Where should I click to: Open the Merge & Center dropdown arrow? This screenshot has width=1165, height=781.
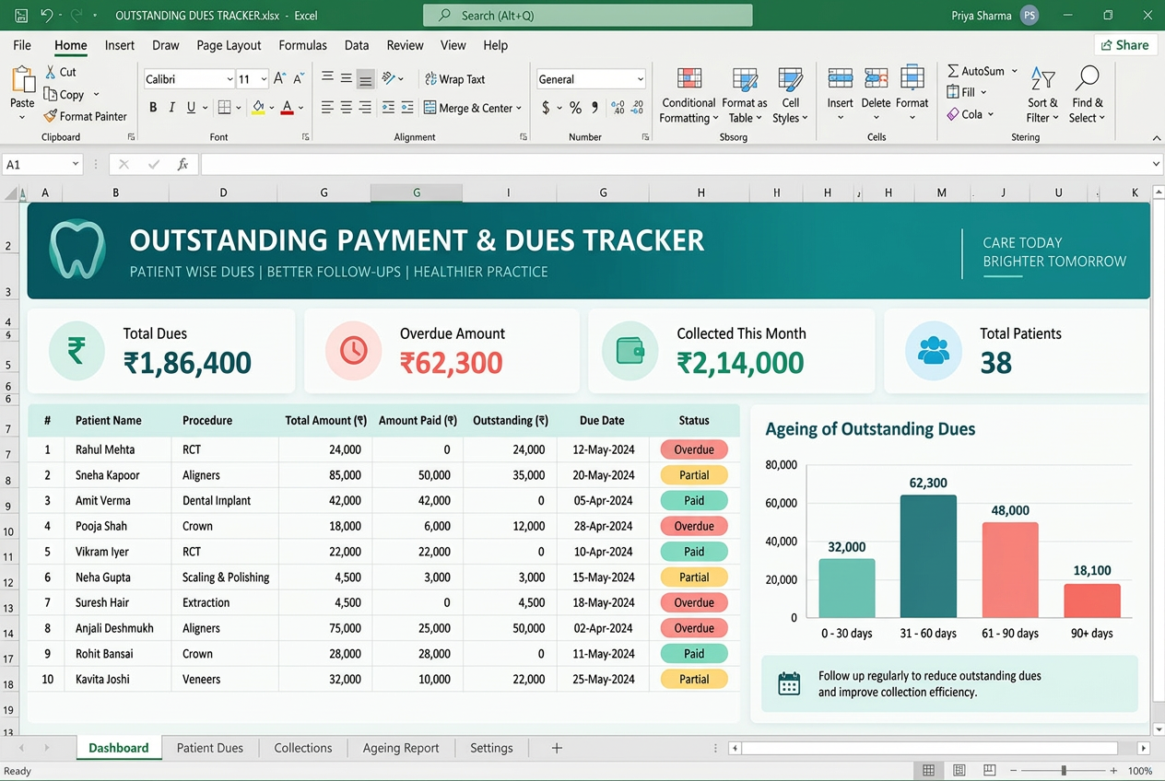(519, 108)
